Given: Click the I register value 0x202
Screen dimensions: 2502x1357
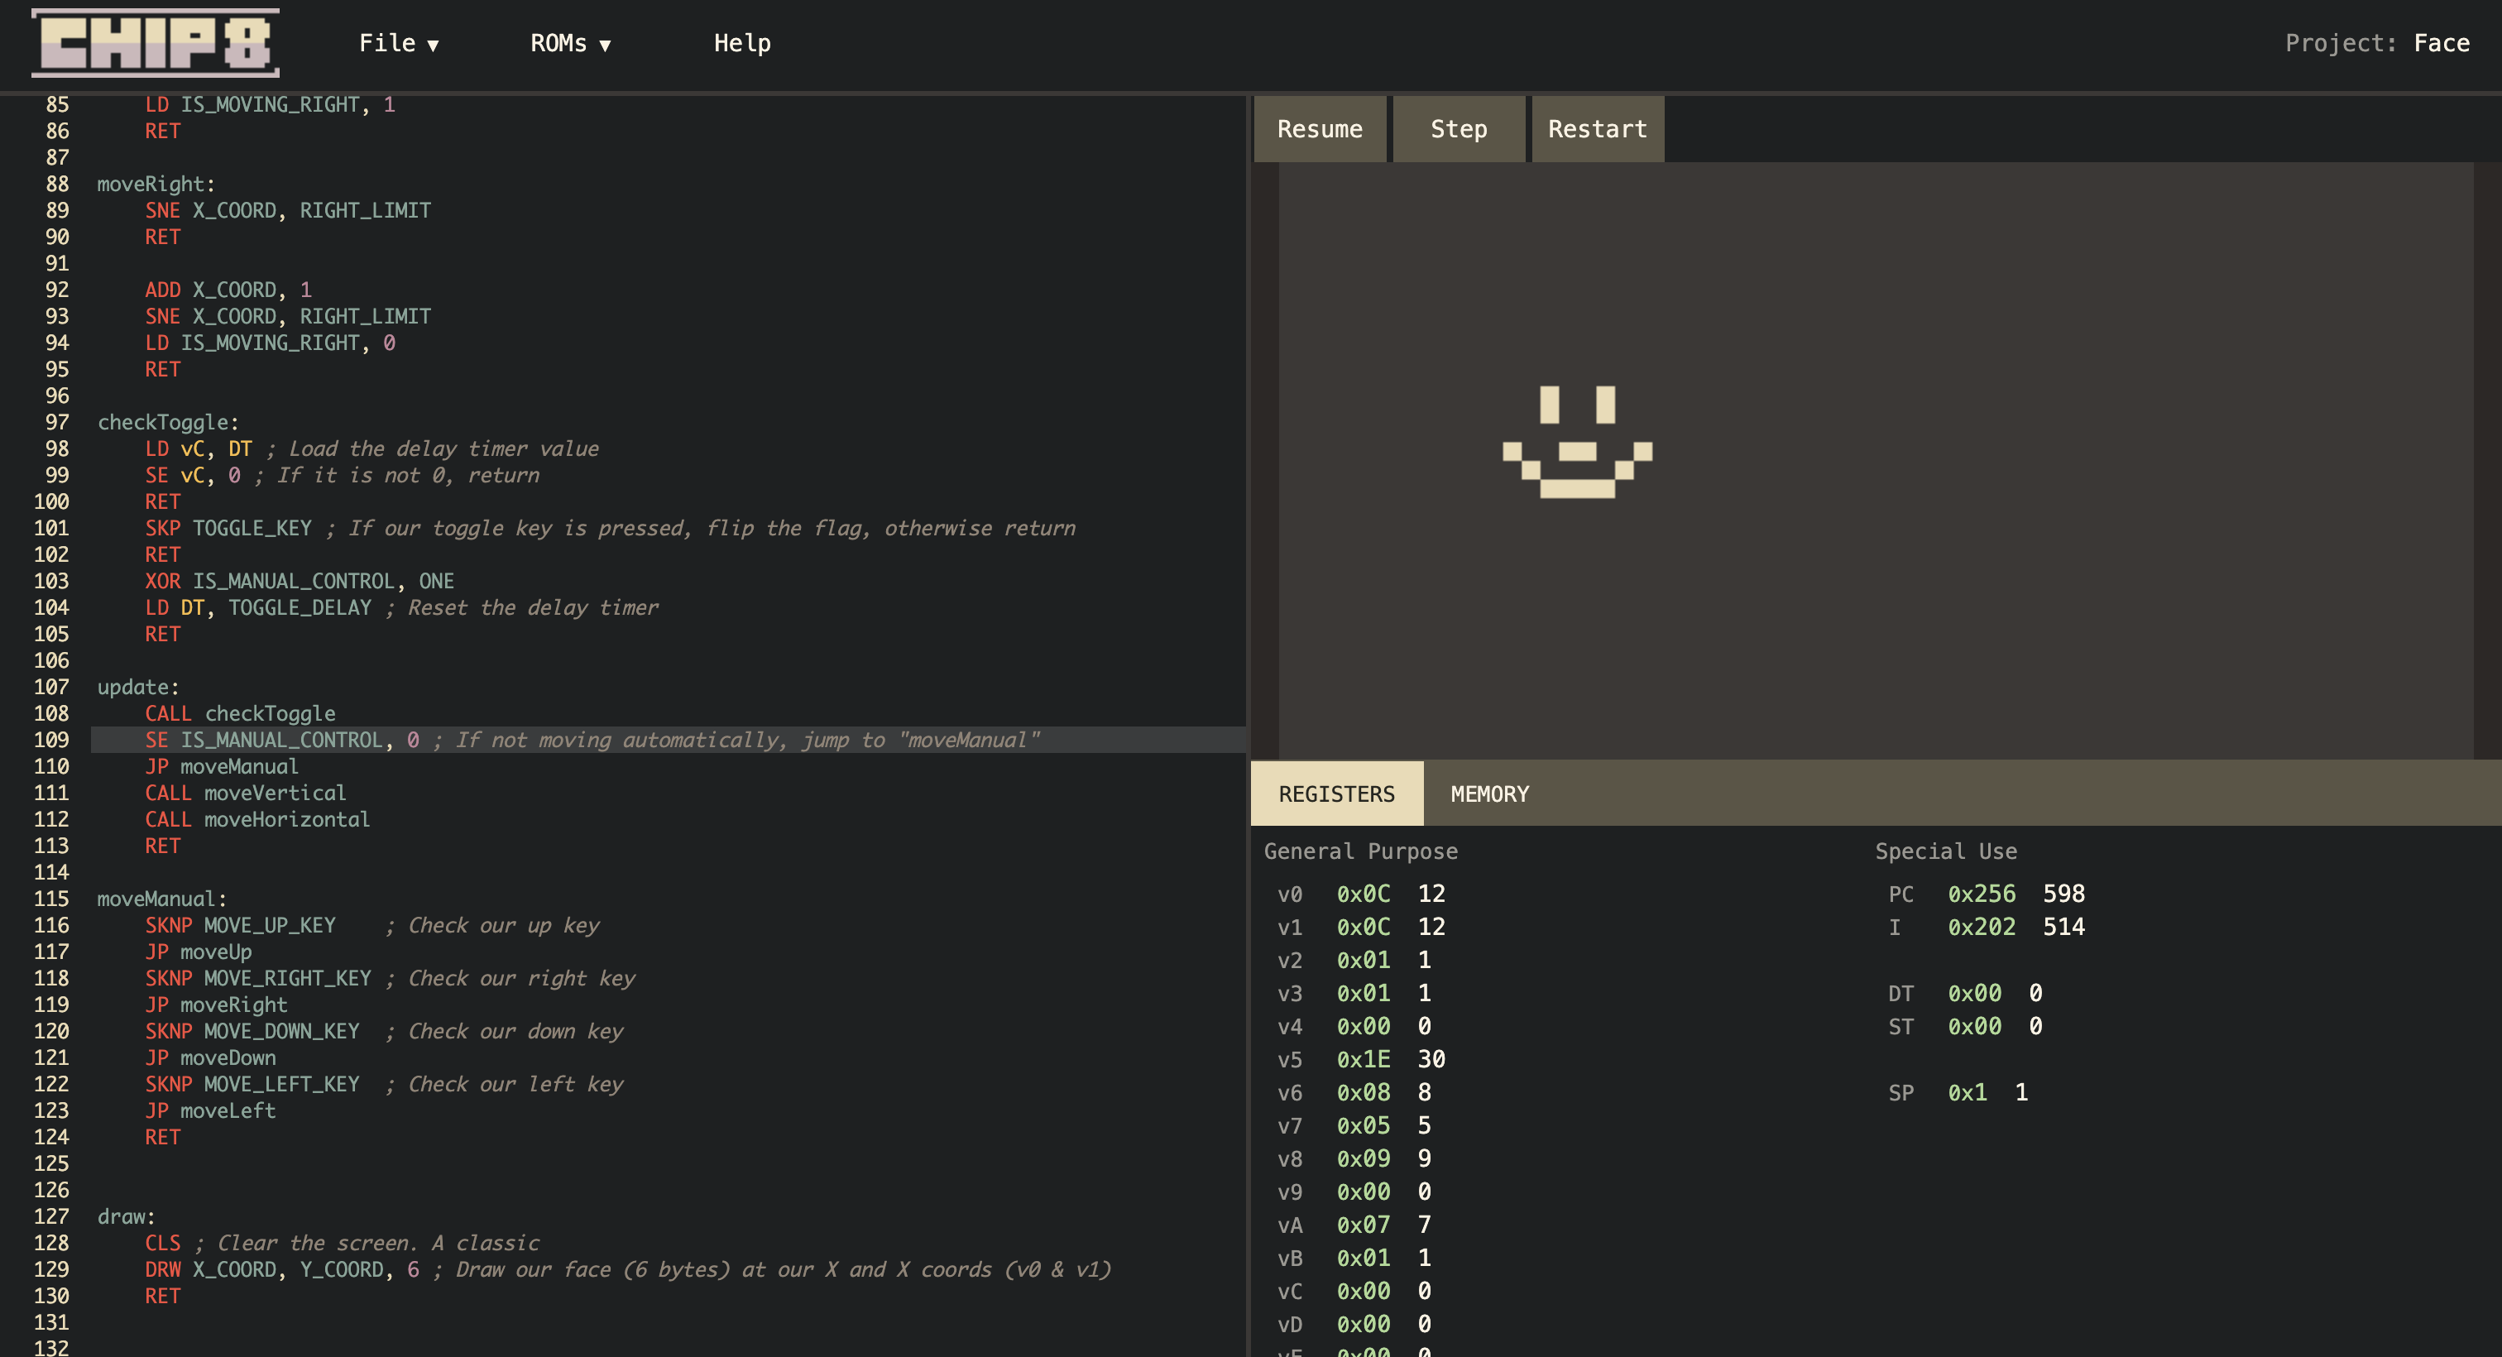Looking at the screenshot, I should point(1982,928).
